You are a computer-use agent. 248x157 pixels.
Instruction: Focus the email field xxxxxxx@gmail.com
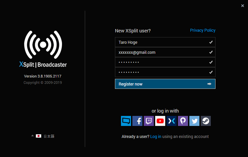(x=165, y=52)
